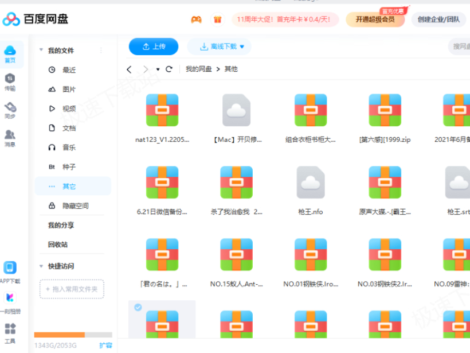Open the navigation history dropdown arrow
This screenshot has height=353, width=470.
pos(158,69)
